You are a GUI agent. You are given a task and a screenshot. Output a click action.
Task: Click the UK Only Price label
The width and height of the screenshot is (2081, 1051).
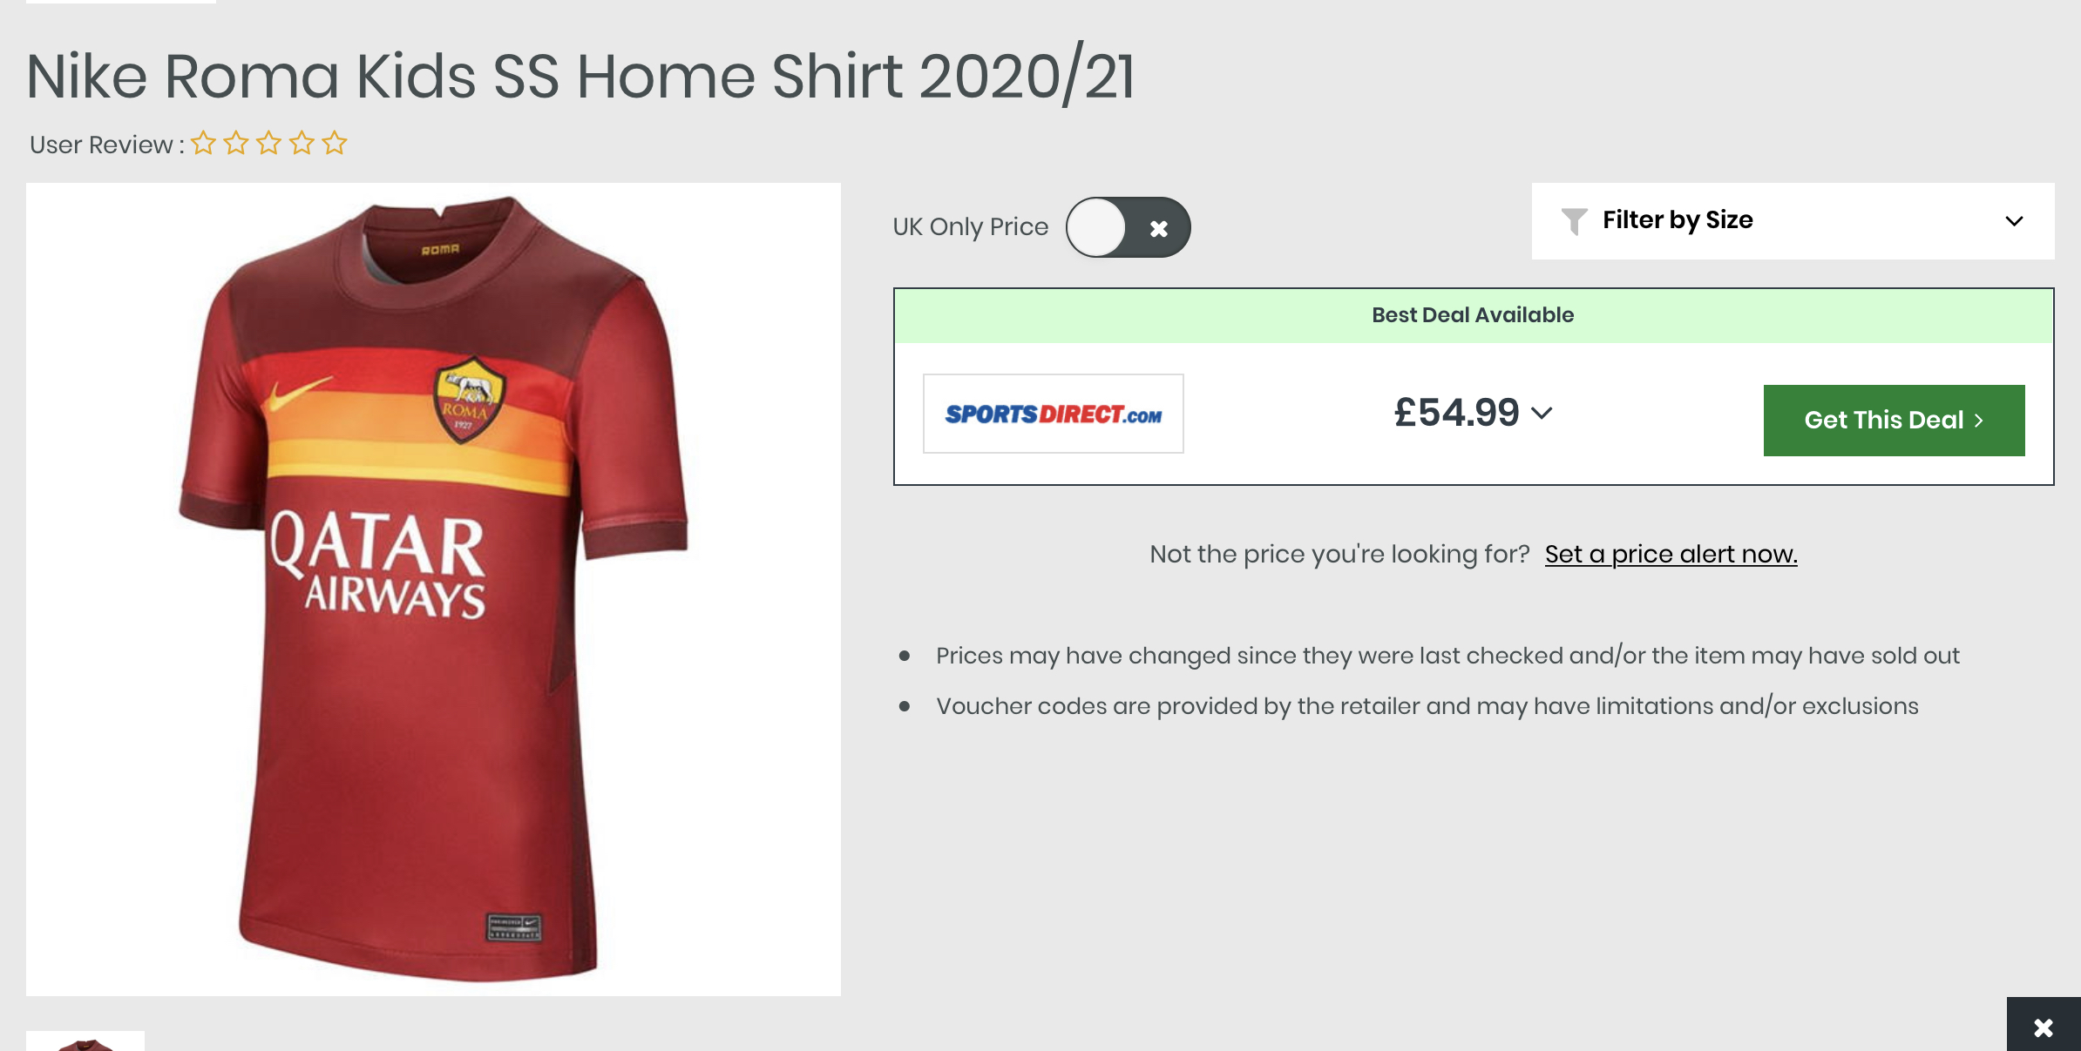click(970, 226)
